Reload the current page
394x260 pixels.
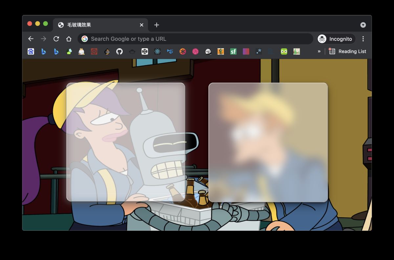click(x=56, y=39)
